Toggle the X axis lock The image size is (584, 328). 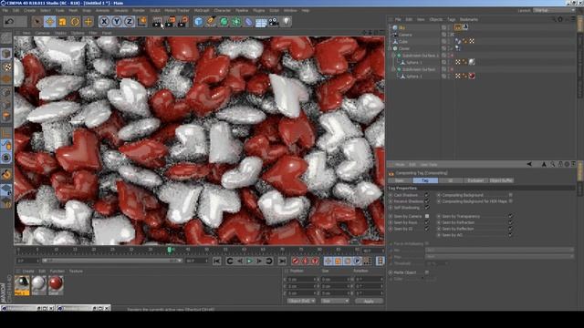[x=104, y=22]
